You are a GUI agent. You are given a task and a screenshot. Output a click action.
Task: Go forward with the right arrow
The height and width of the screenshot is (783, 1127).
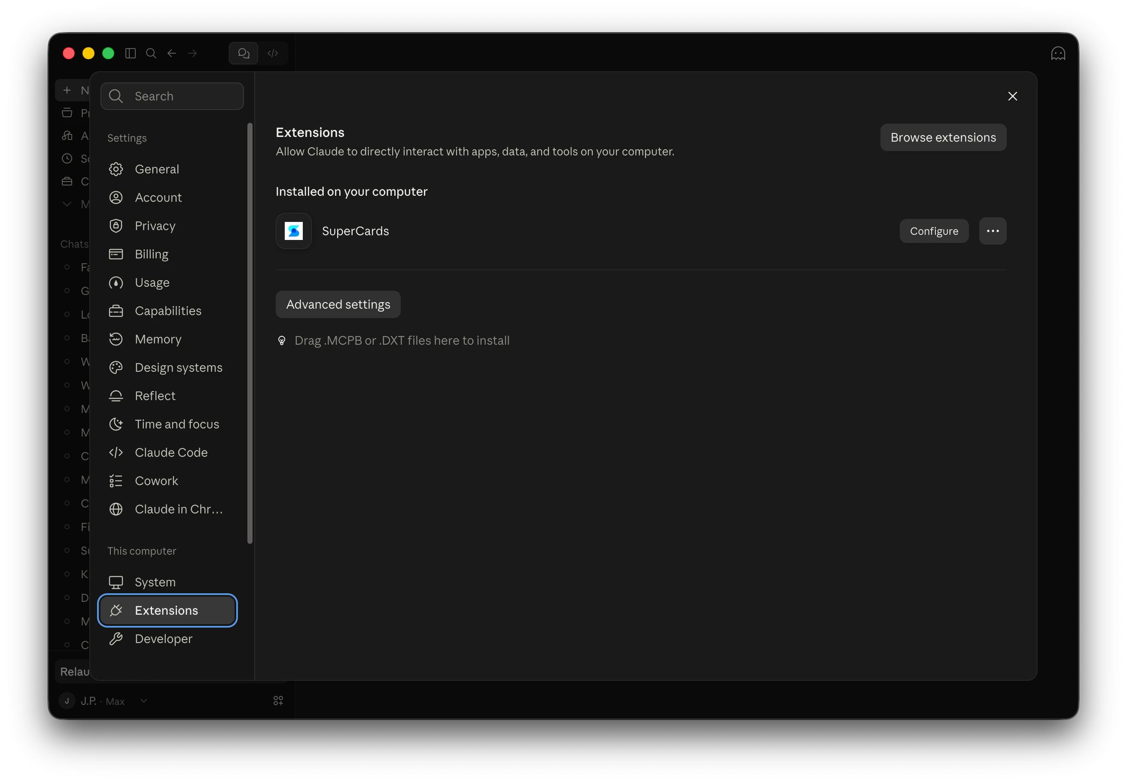pos(192,53)
